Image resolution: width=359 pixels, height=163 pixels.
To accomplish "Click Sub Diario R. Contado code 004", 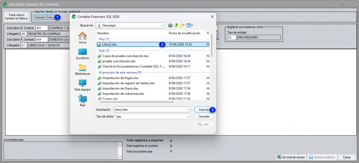I will click(x=42, y=39).
